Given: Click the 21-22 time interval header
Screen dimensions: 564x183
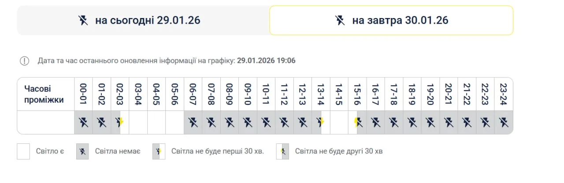Looking at the screenshot, I should pyautogui.click(x=467, y=94).
